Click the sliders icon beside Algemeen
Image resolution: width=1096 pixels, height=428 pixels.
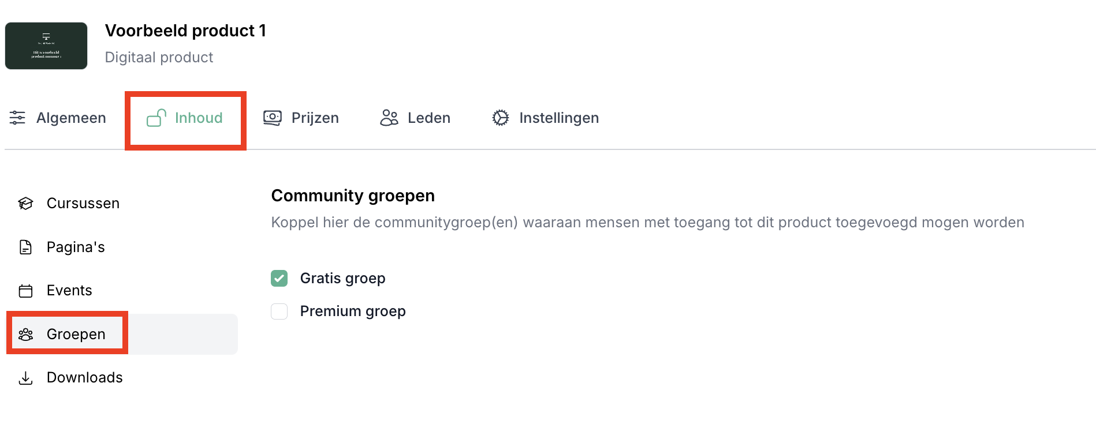point(17,118)
